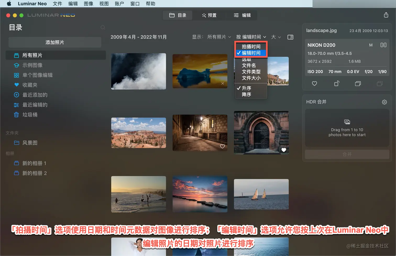Choose checked 编辑时间 sort option
Image resolution: width=396 pixels, height=256 pixels.
click(251, 53)
